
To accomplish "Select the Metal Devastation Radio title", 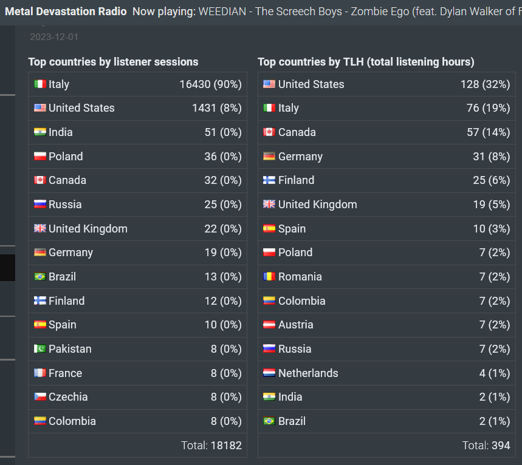I will [66, 12].
